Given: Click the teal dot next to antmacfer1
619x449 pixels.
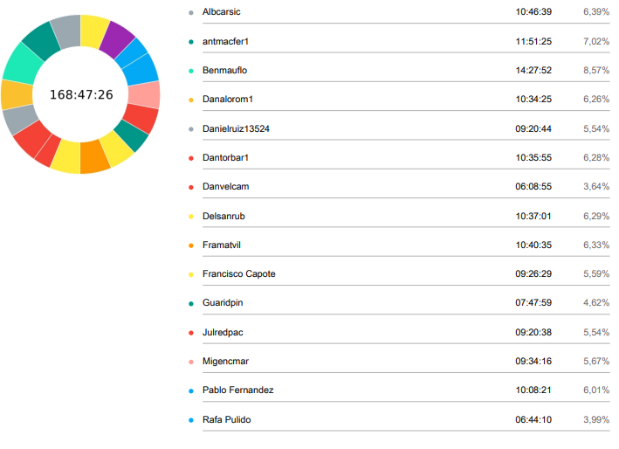Looking at the screenshot, I should pyautogui.click(x=190, y=41).
